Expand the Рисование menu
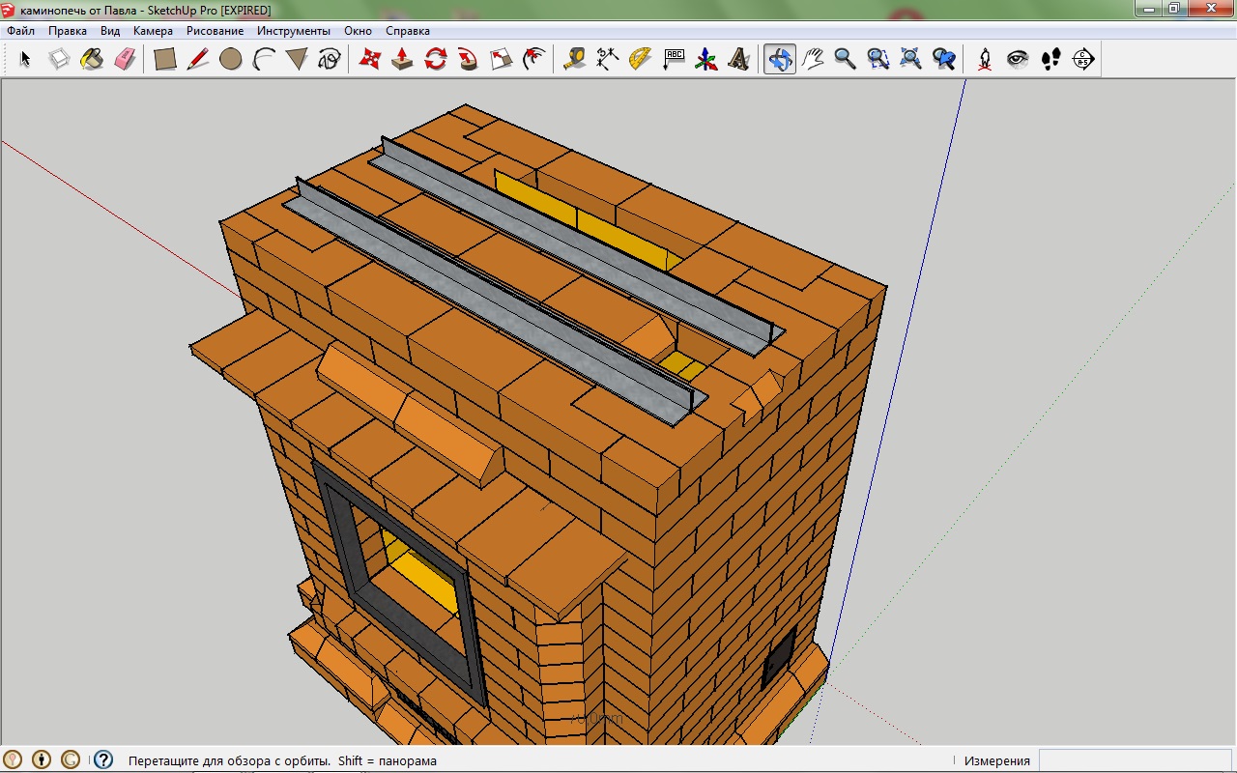This screenshot has height=773, width=1237. coord(215,31)
